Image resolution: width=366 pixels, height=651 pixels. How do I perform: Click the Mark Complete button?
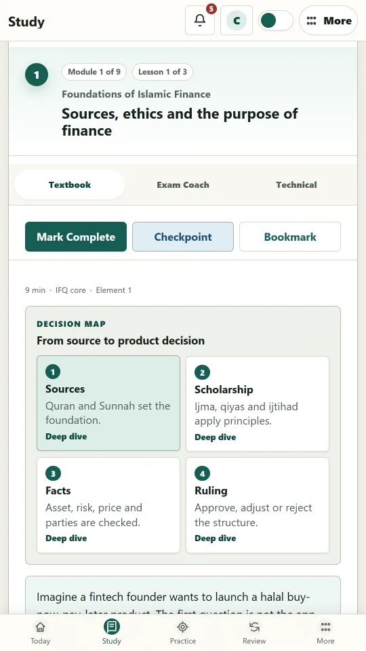coord(76,237)
